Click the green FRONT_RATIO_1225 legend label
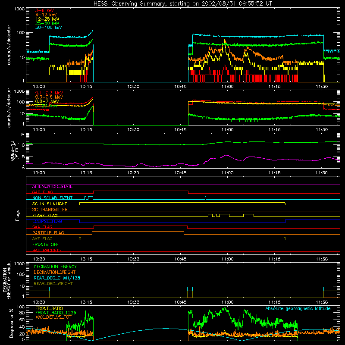This screenshot has width=345, height=345. coord(56,313)
